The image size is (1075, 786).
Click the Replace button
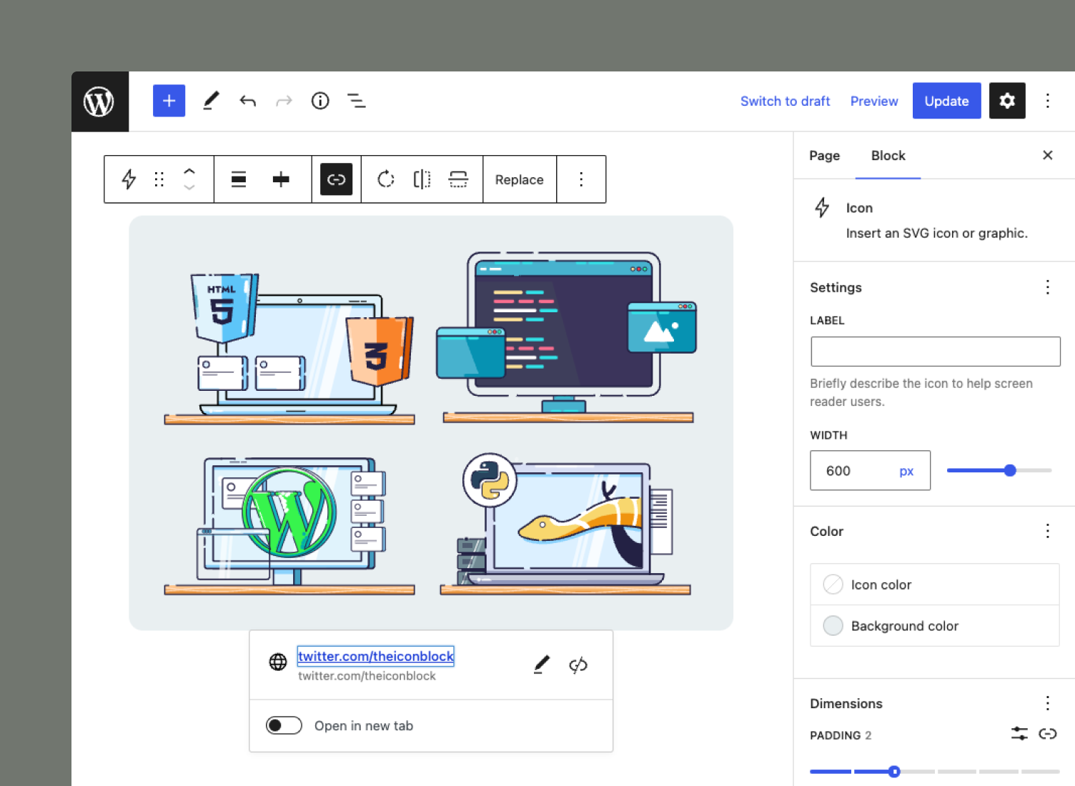[520, 179]
